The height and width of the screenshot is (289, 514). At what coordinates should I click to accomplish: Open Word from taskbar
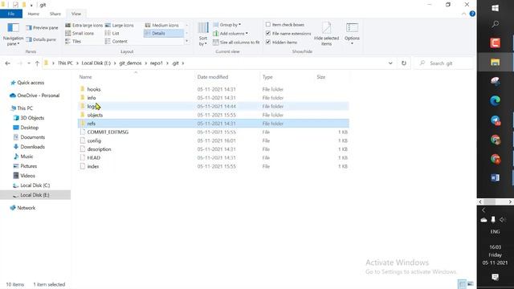[x=495, y=177]
